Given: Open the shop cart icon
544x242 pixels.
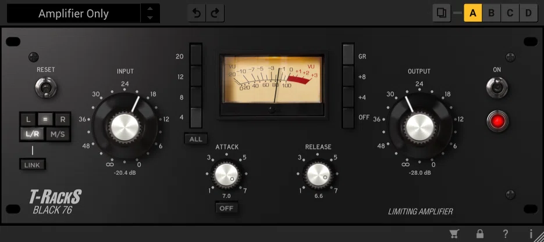Looking at the screenshot, I should 454,234.
